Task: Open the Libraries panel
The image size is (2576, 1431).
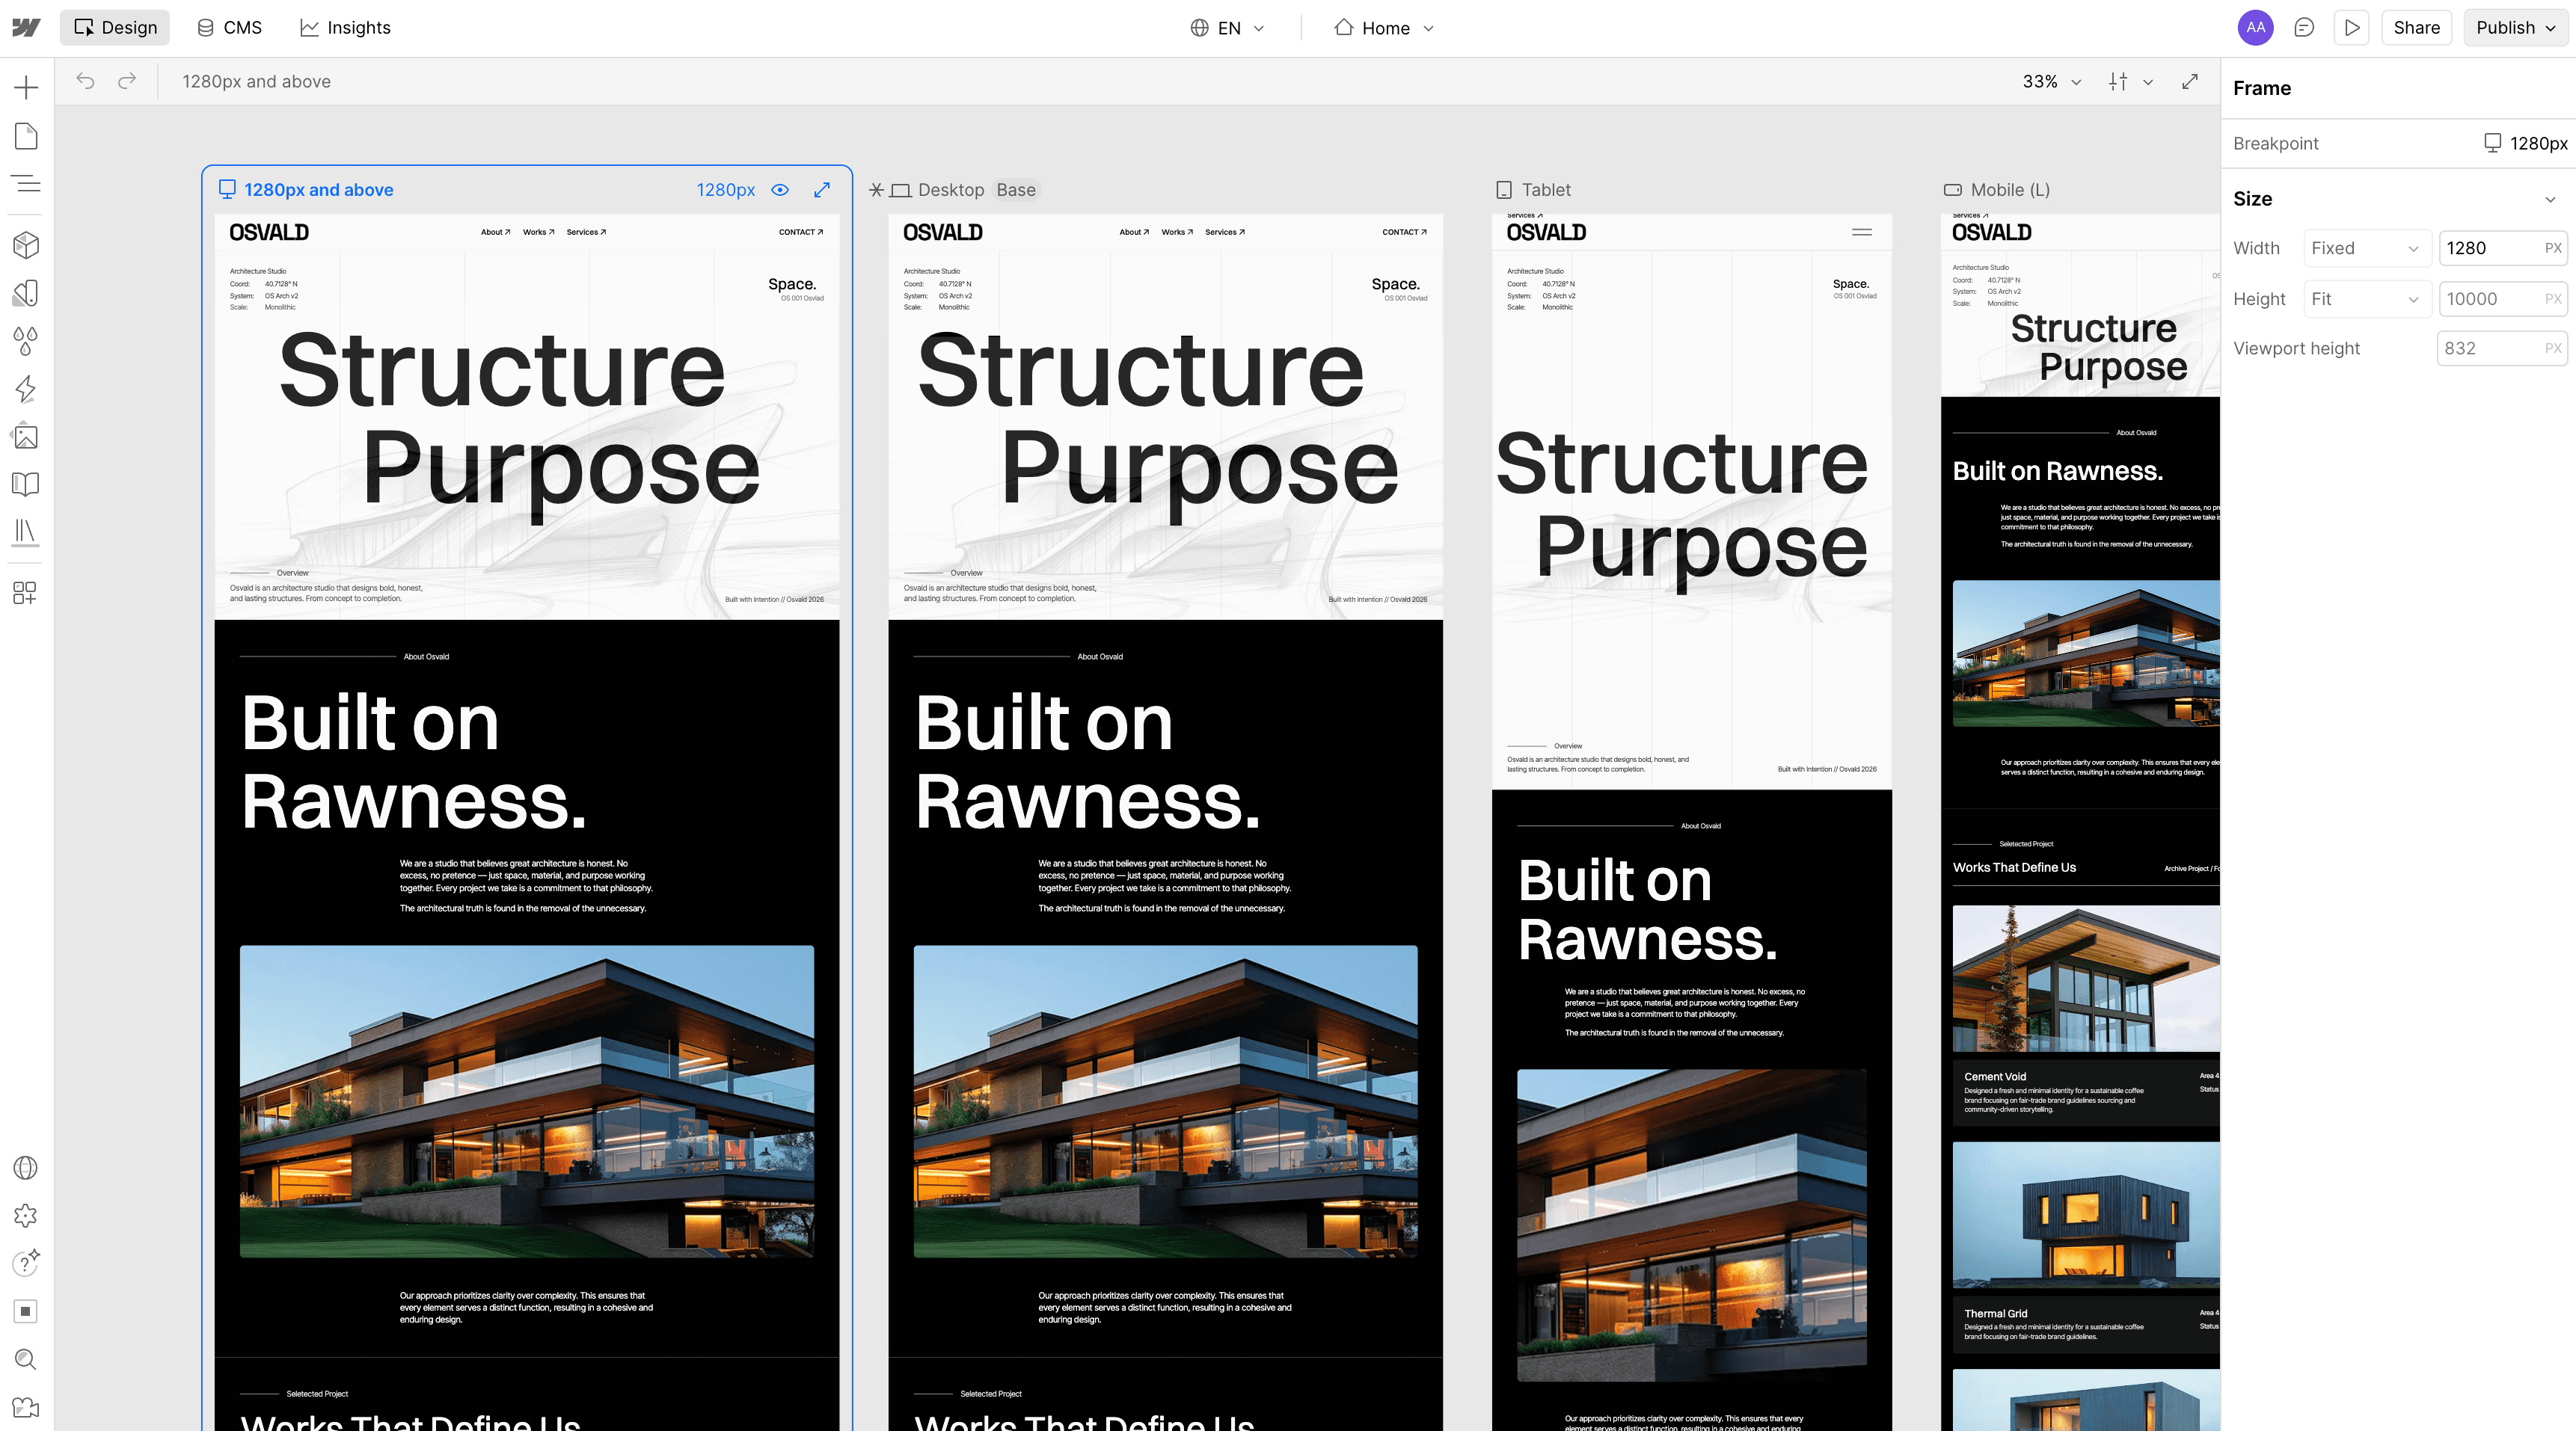Action: 26,532
